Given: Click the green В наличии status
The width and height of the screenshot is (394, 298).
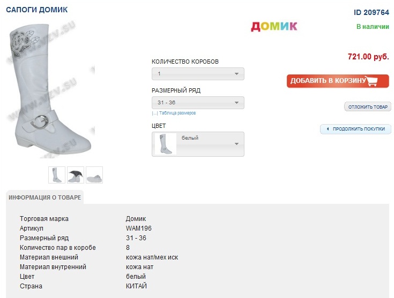Looking at the screenshot, I should pyautogui.click(x=373, y=26).
